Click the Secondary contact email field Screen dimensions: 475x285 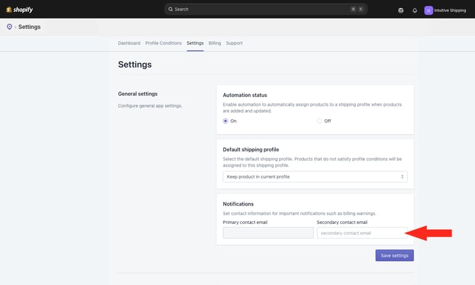coord(362,233)
